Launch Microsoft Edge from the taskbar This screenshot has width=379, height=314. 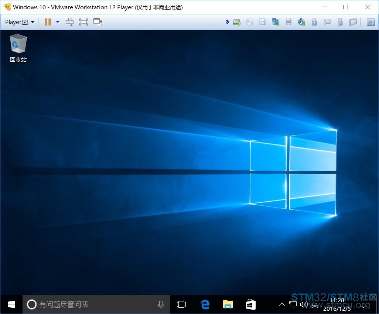205,304
